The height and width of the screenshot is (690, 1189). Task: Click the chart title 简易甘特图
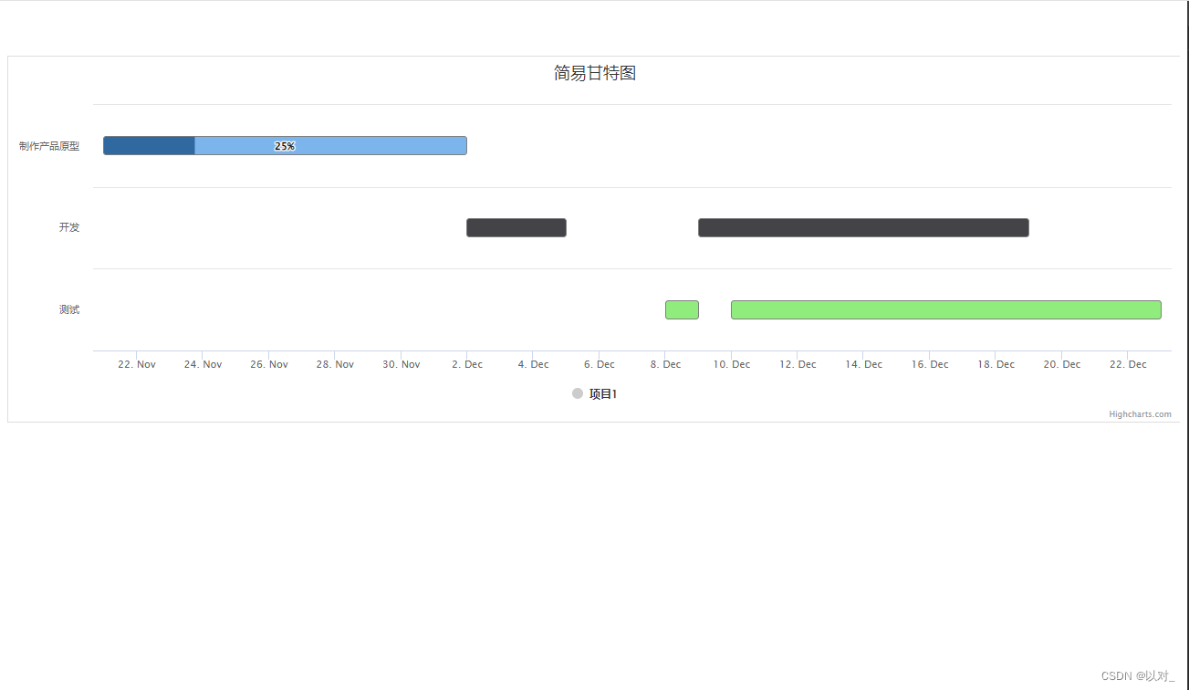click(x=595, y=73)
